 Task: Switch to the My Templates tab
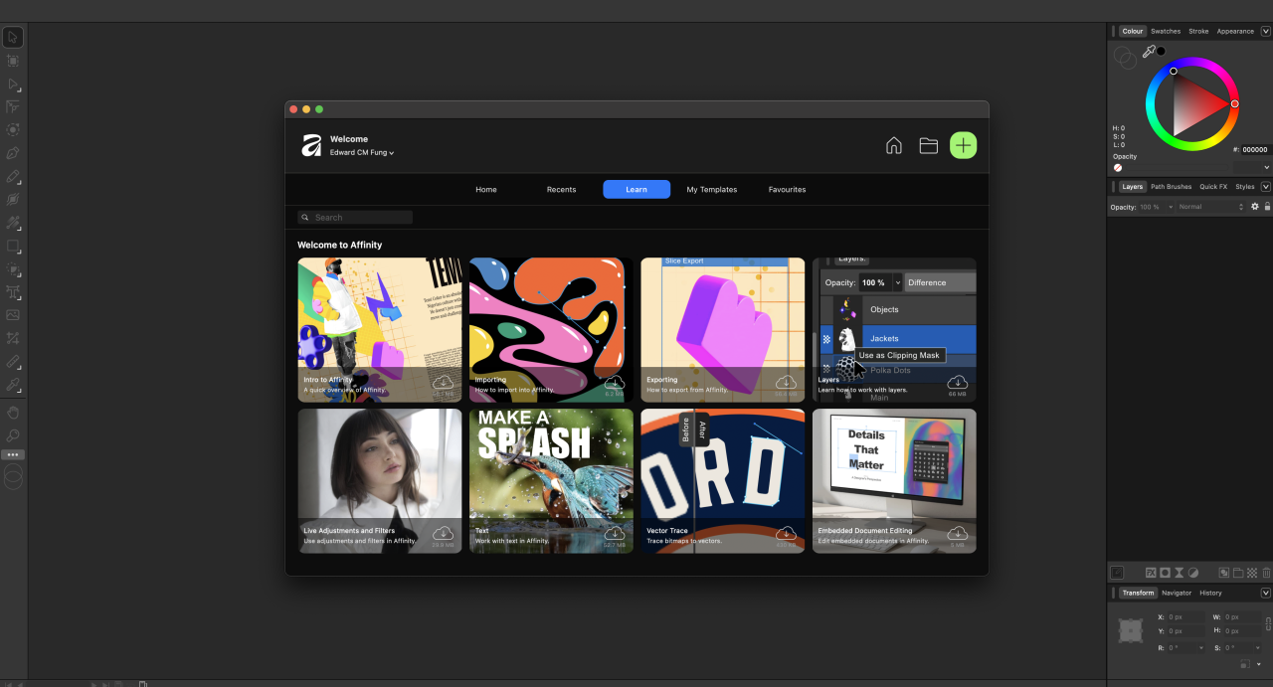[712, 190]
